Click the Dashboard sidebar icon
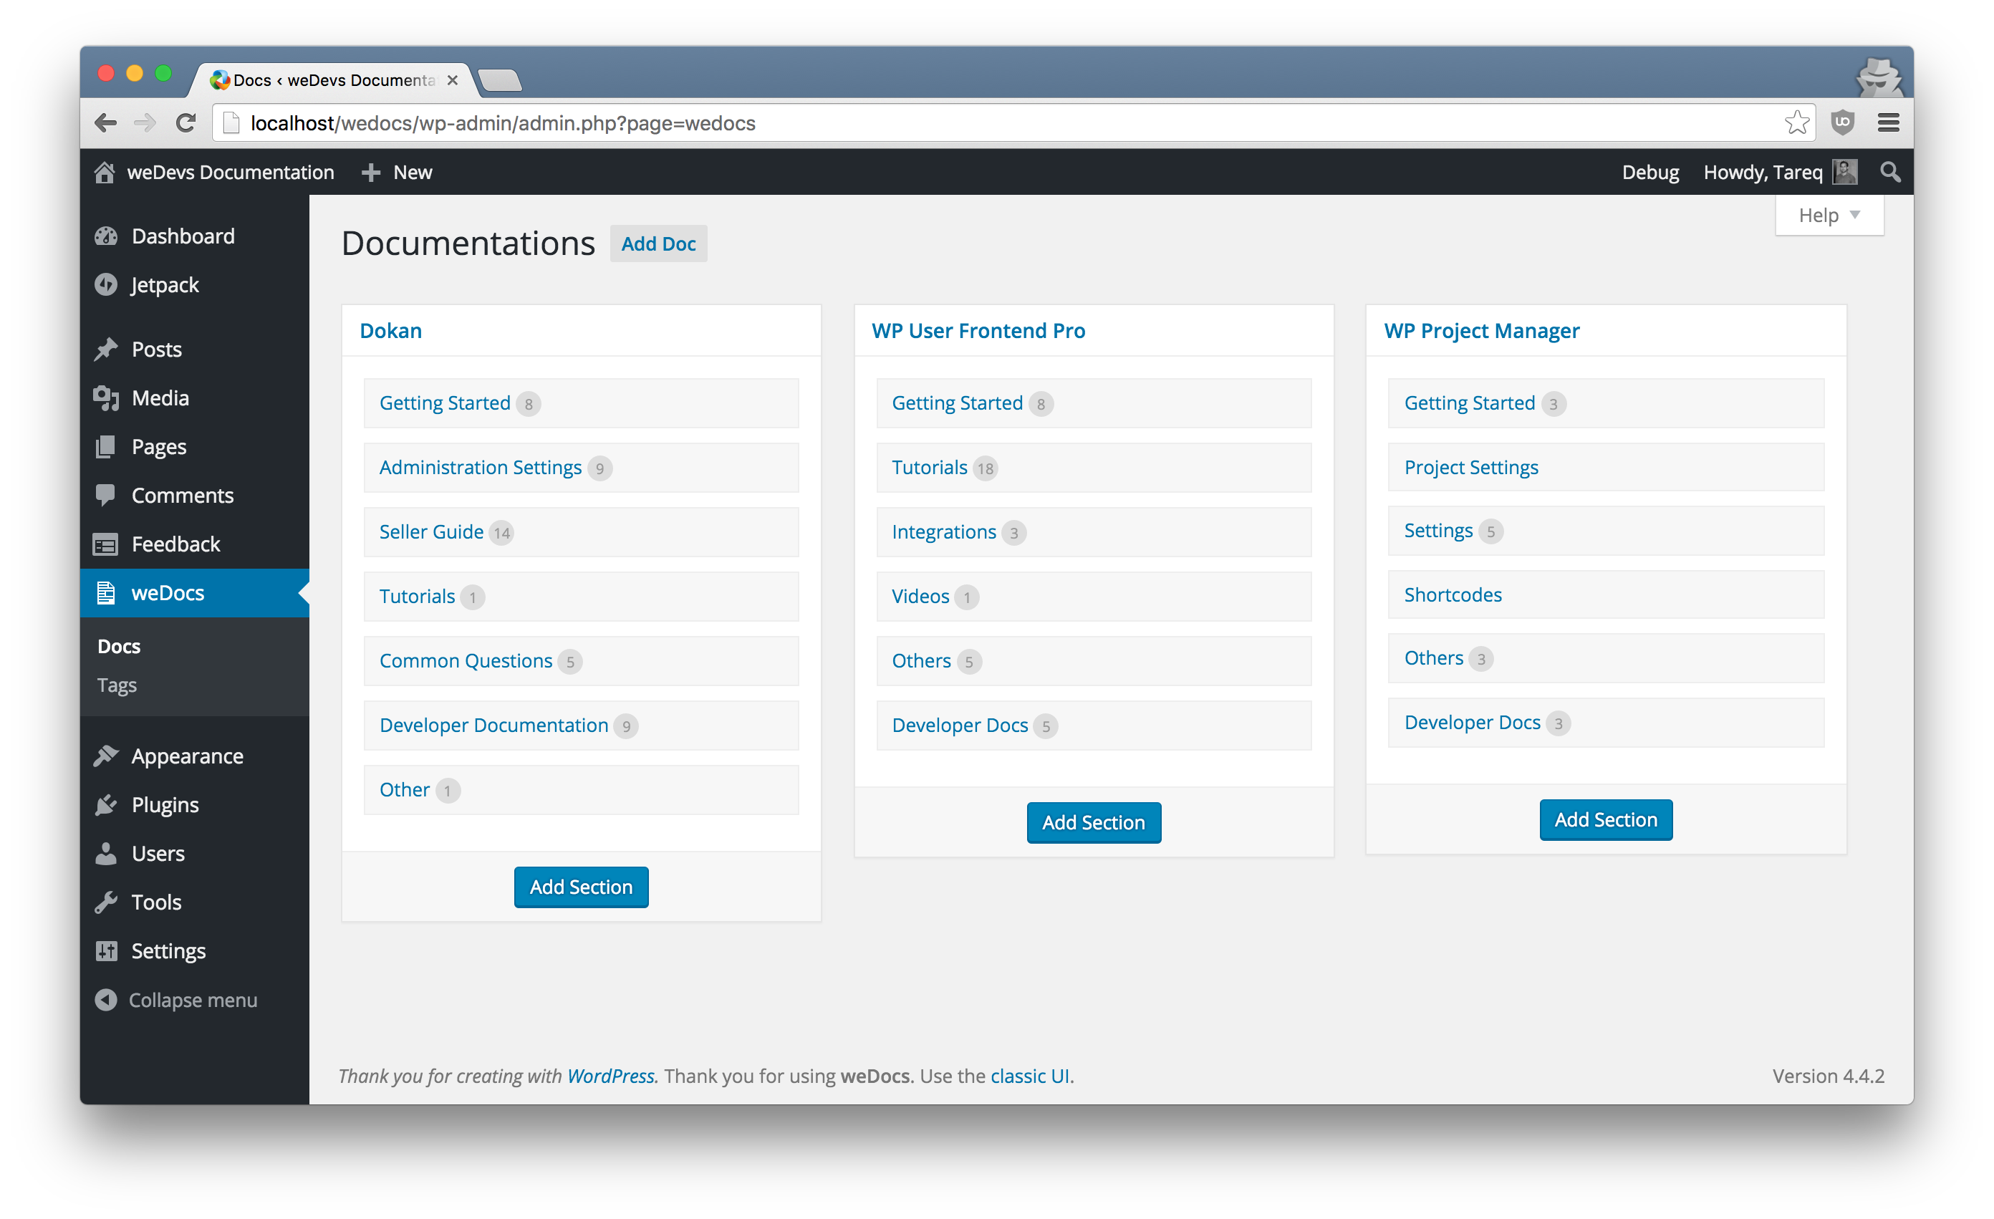Viewport: 1994px width, 1219px height. (x=111, y=236)
